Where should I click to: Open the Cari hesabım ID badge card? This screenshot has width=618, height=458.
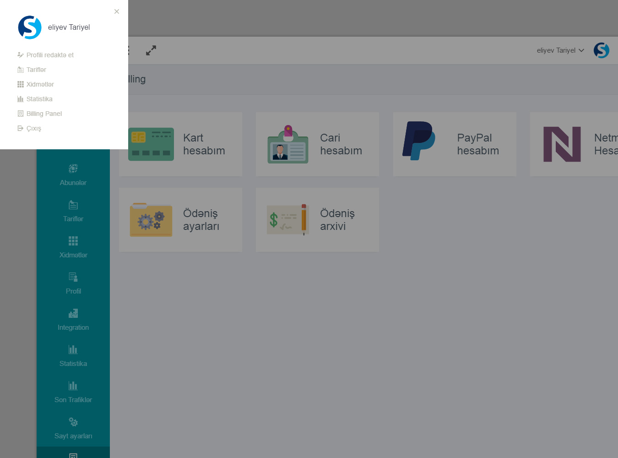pos(317,144)
